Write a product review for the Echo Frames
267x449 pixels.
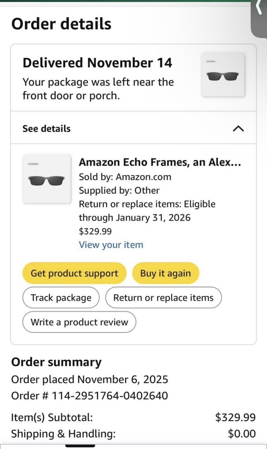tap(79, 322)
